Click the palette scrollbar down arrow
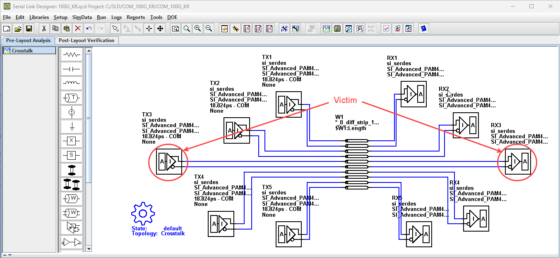 point(89,249)
